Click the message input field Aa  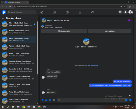pos(91,100)
